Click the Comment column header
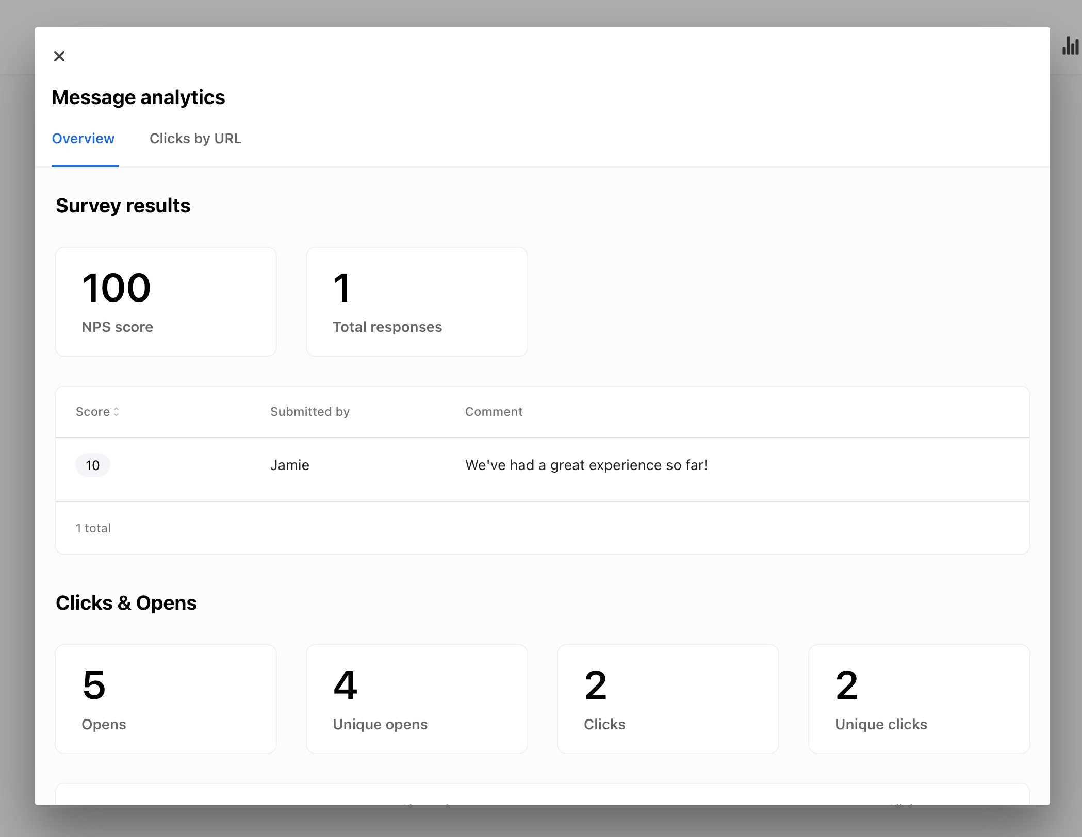The width and height of the screenshot is (1082, 837). click(493, 412)
